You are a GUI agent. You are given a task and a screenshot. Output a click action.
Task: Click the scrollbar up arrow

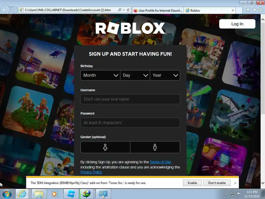pyautogui.click(x=263, y=19)
